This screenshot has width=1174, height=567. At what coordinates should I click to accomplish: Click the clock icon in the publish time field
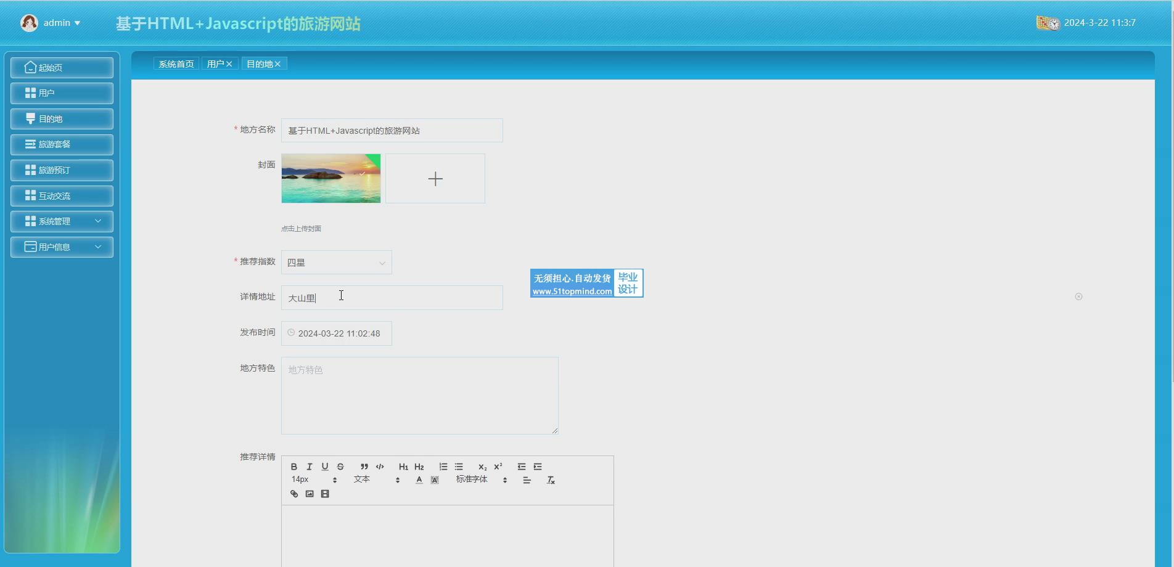291,333
